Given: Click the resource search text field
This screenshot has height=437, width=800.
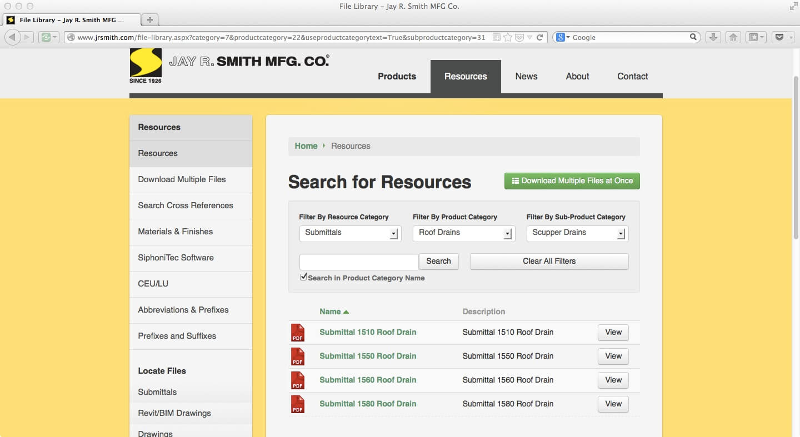Looking at the screenshot, I should [358, 262].
